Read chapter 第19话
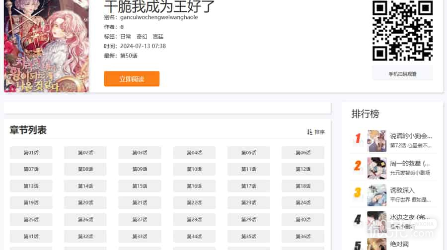Screen dimensions: 447x250 31,203
